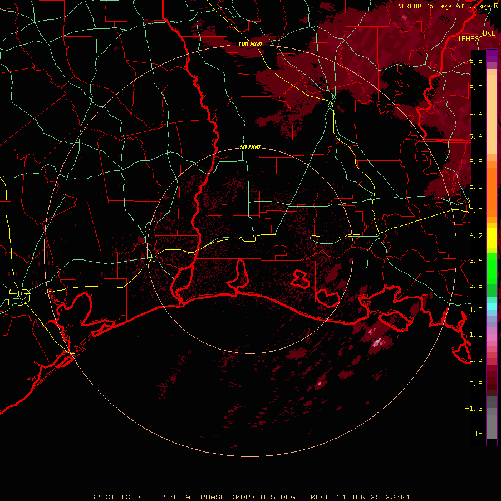Click the 0.2 value on the color scale
This screenshot has width=501, height=501.
pyautogui.click(x=476, y=360)
